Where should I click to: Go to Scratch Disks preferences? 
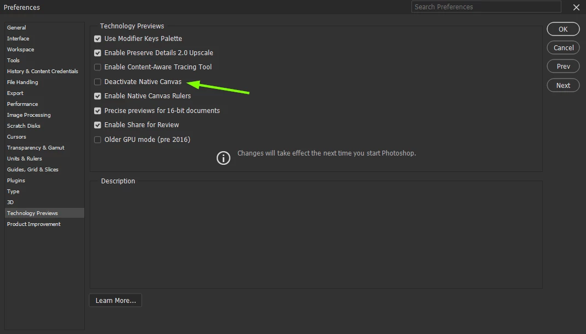coord(44,126)
